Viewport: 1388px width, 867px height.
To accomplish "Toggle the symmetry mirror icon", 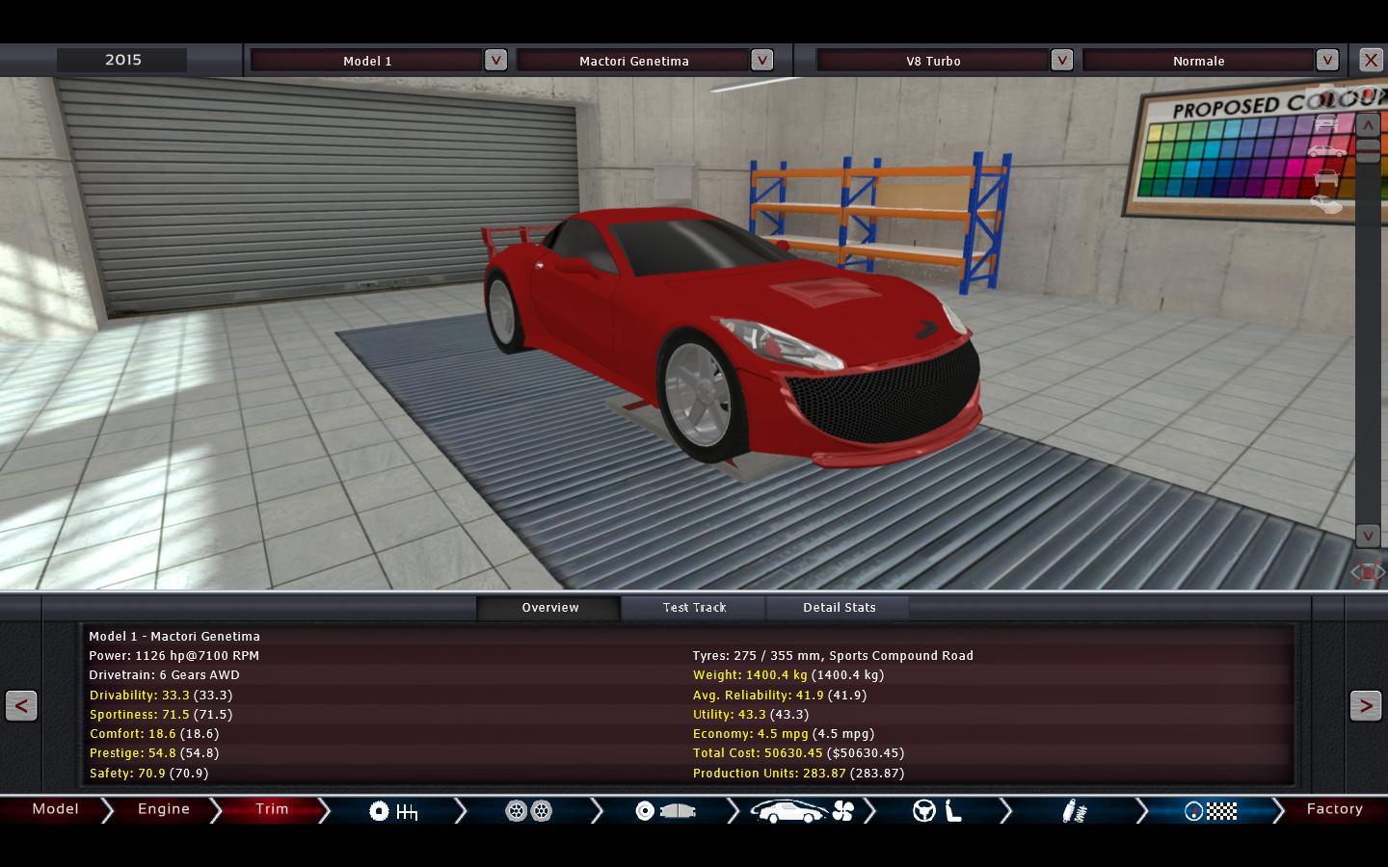I will (1367, 572).
